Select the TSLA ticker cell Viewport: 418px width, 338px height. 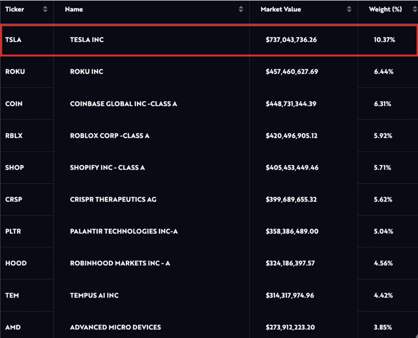13,40
